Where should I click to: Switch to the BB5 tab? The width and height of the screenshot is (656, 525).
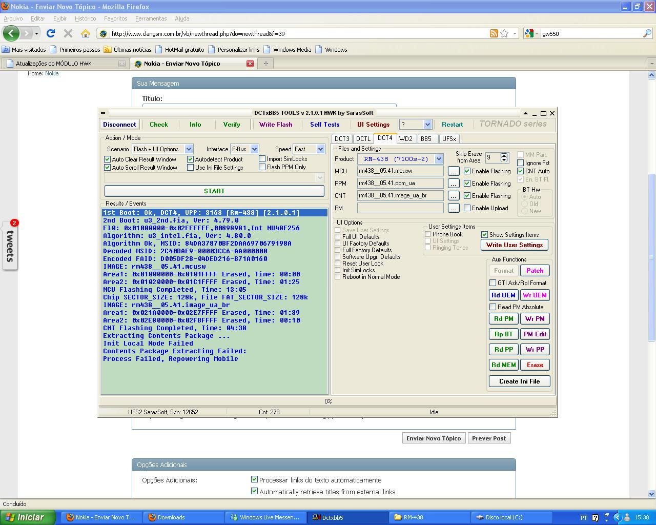click(x=426, y=139)
